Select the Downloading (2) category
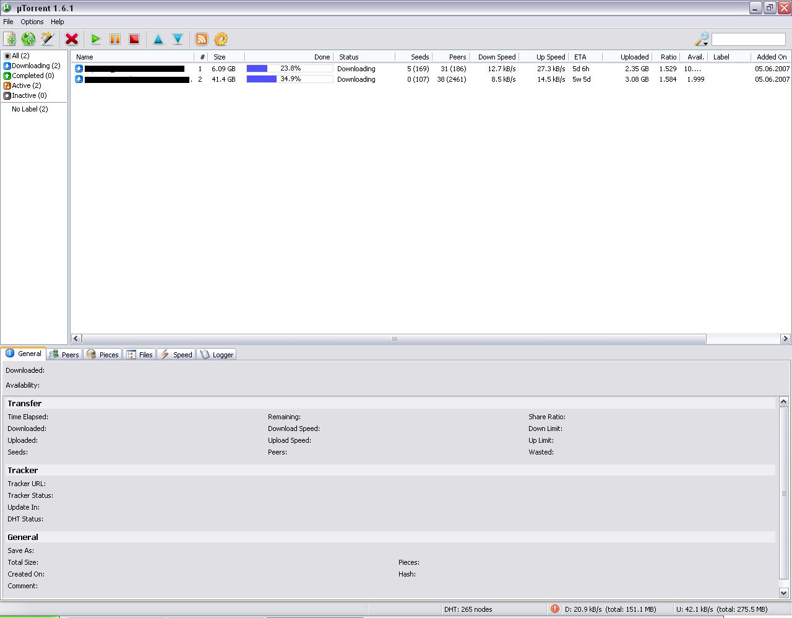The height and width of the screenshot is (618, 792). click(32, 66)
